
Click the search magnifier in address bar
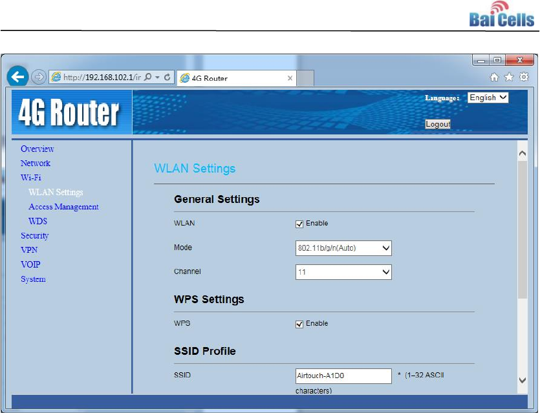point(147,77)
